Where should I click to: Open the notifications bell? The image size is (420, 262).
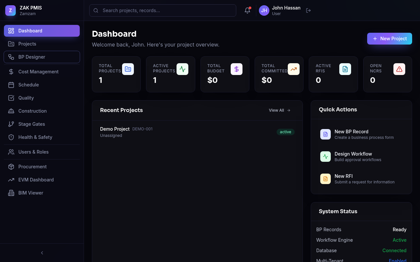(x=247, y=10)
